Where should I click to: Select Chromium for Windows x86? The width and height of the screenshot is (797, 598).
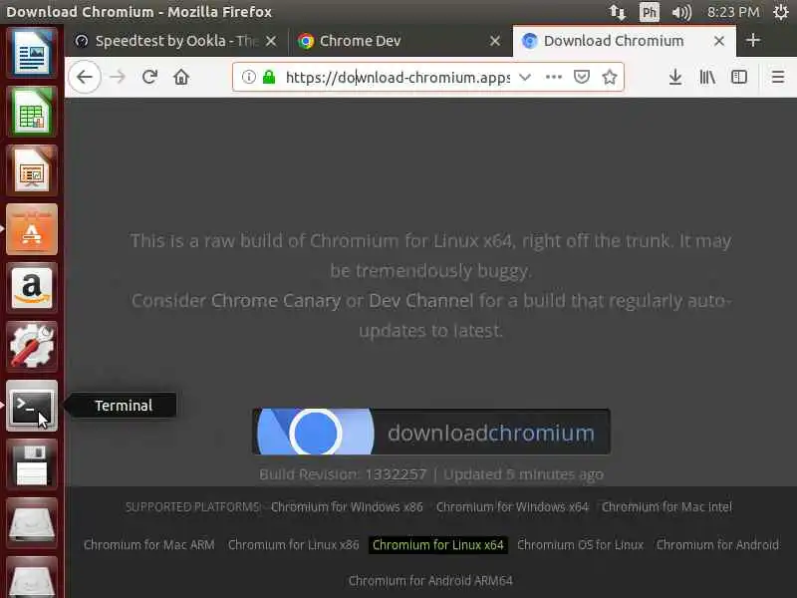[x=347, y=507]
